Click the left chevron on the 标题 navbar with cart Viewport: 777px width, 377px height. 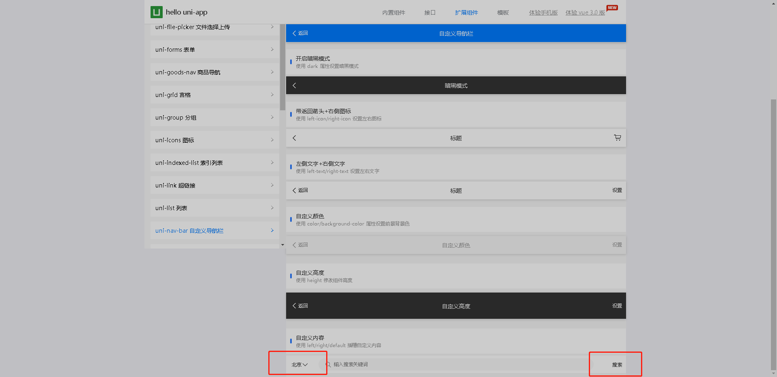[295, 138]
